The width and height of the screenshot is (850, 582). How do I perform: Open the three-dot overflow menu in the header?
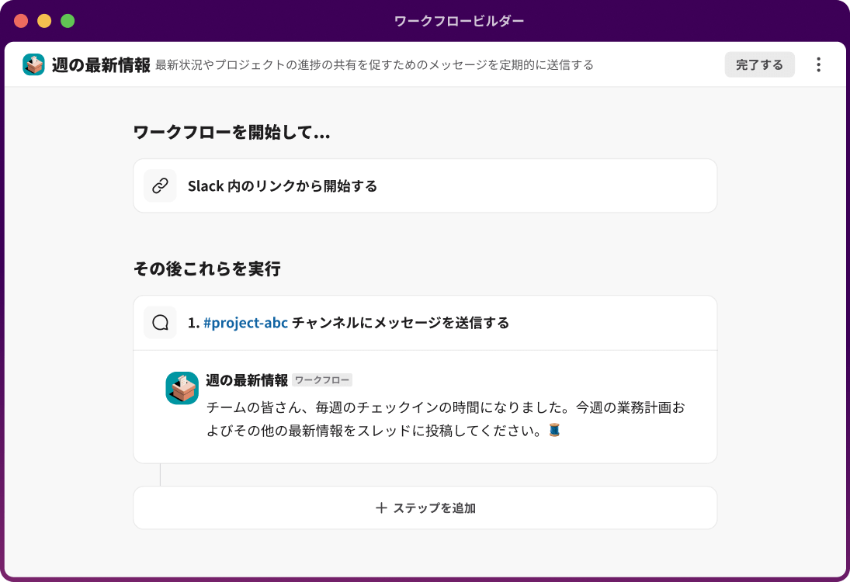(817, 64)
